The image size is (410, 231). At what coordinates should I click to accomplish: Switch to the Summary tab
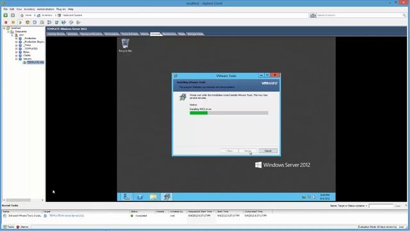pos(72,34)
